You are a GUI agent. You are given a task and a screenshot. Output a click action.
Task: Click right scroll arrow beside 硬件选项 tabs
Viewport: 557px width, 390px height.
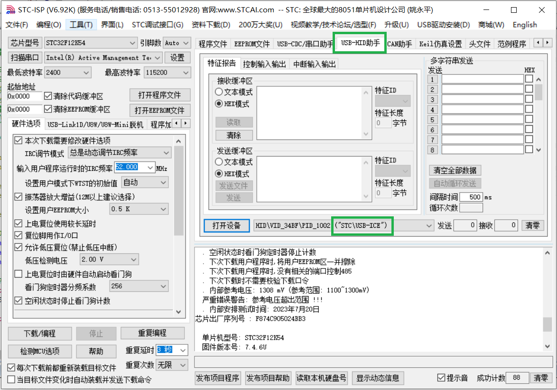tap(186, 124)
